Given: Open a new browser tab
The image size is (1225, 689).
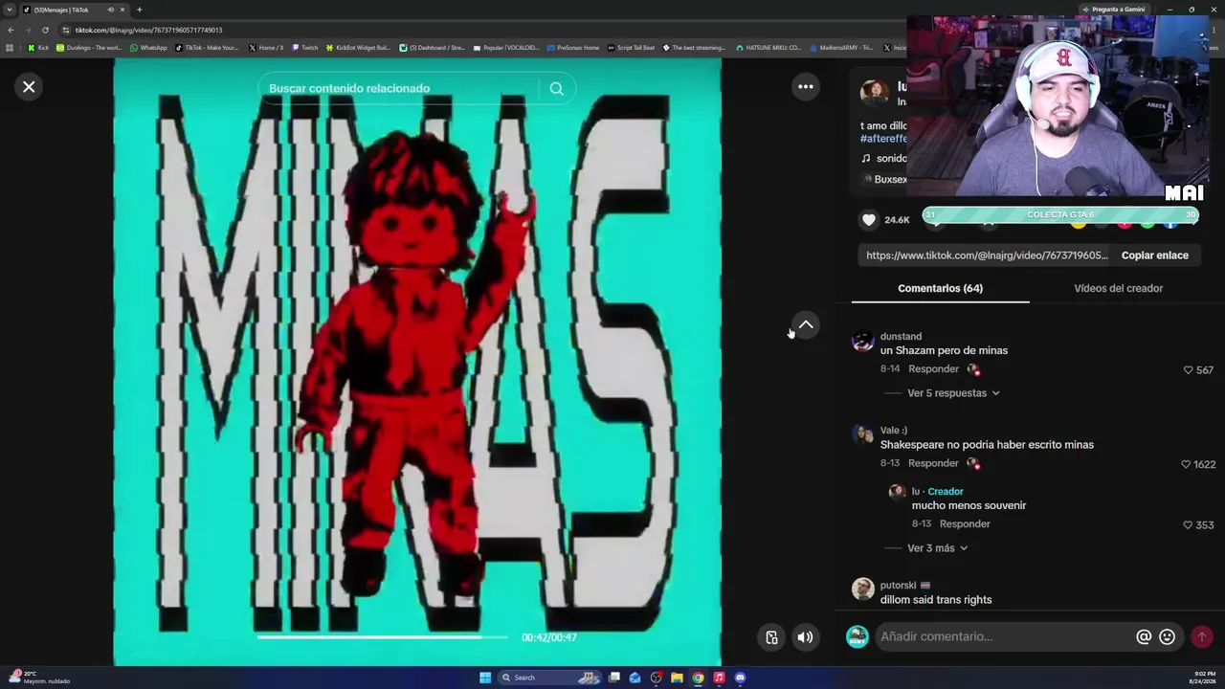Looking at the screenshot, I should (139, 10).
